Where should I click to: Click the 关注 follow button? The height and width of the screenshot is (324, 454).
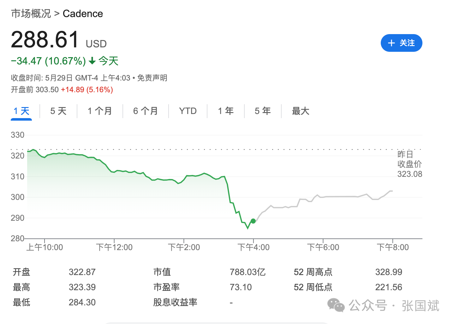pyautogui.click(x=401, y=43)
